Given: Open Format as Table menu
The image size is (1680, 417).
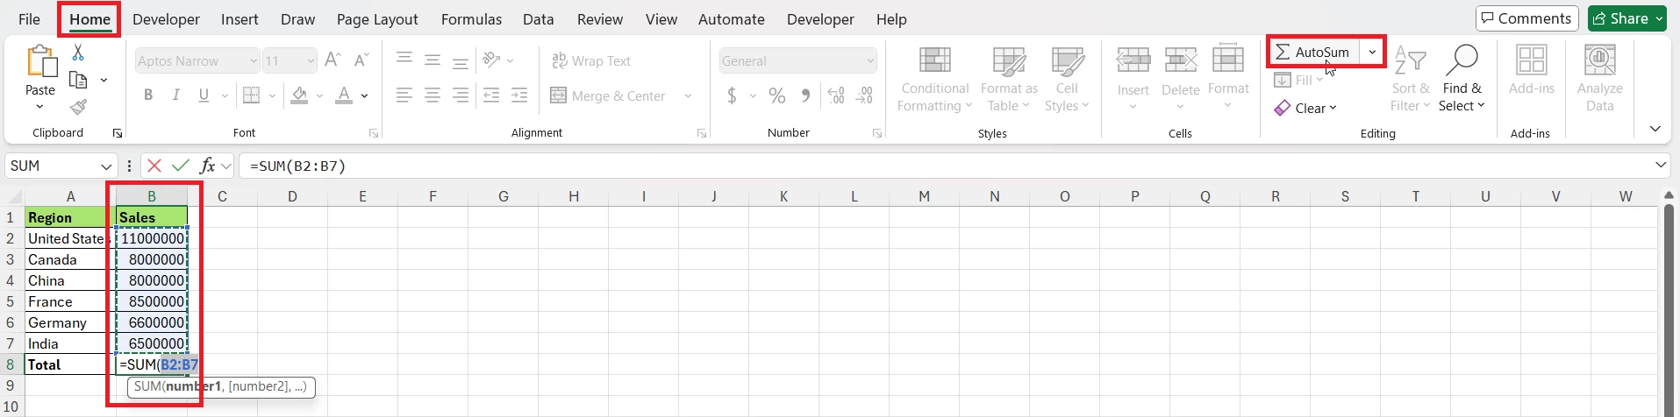Looking at the screenshot, I should (x=1009, y=79).
